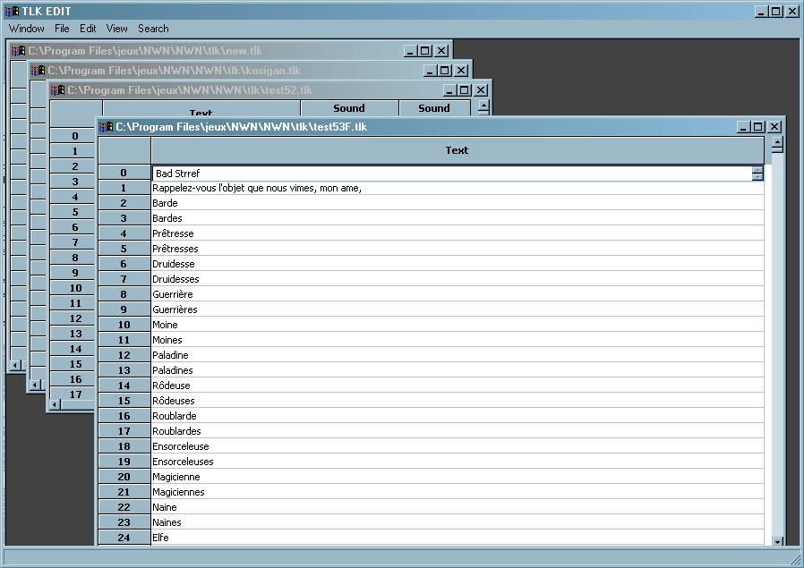Open the Search menu
This screenshot has width=804, height=568.
[x=153, y=29]
